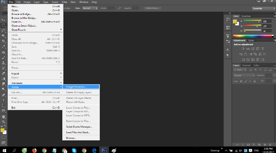Toggle filter for shape layers
276x153 pixels.
pos(265,70)
